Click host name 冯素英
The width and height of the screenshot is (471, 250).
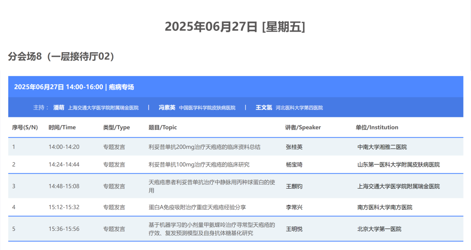point(167,107)
